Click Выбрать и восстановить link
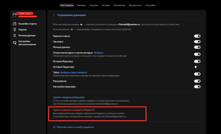Screen dimensions: 221x134 [74, 73]
